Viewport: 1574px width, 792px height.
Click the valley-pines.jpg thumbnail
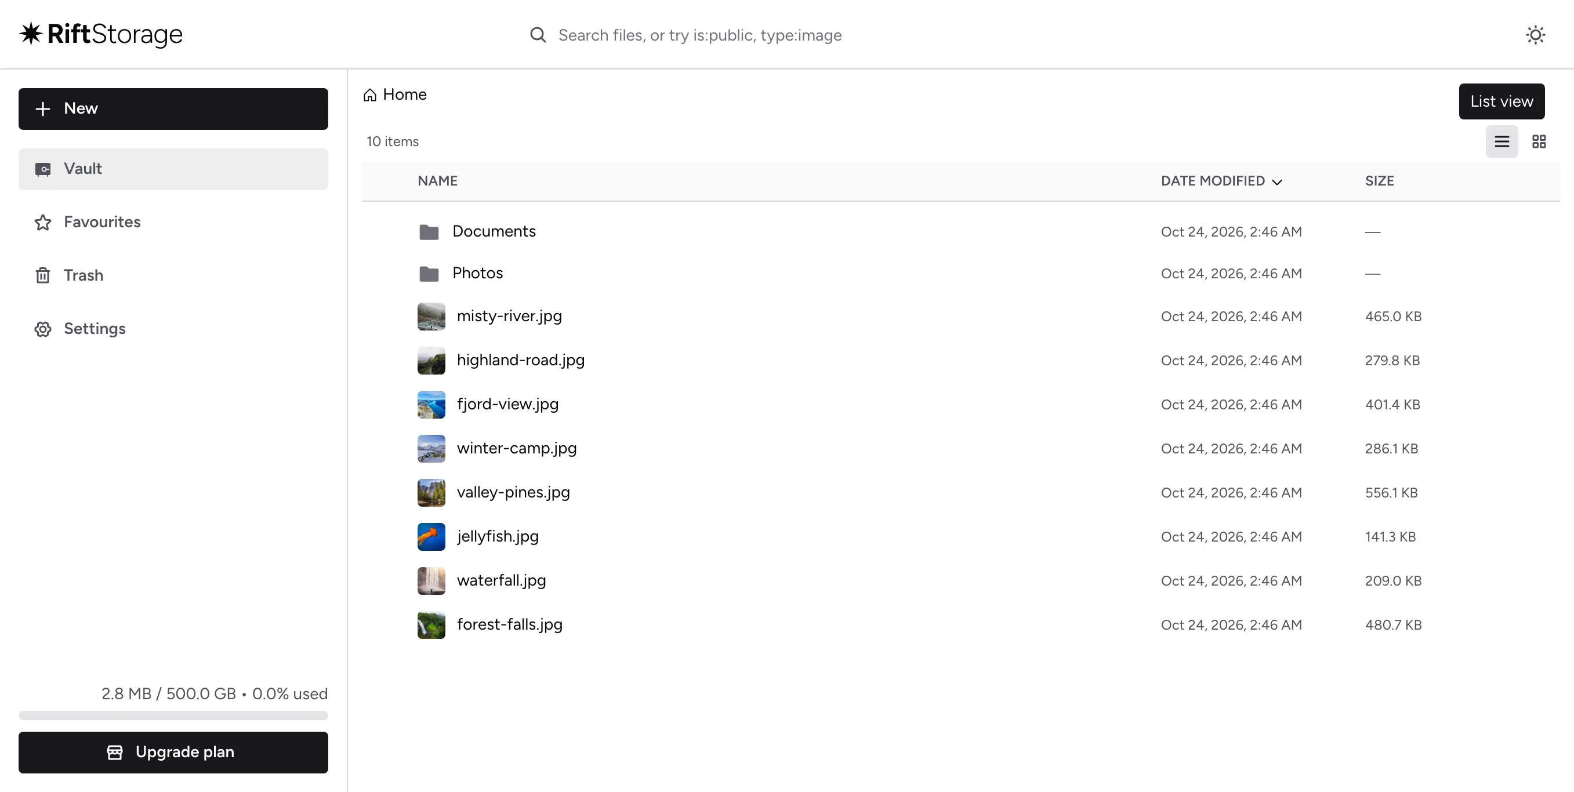431,492
